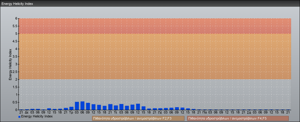The image size is (300, 122).
Task: Click the 'Τε' day label on x-axis
Action: pyautogui.click(x=116, y=113)
